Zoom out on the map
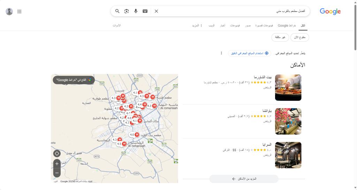The image size is (357, 190). coord(57,173)
